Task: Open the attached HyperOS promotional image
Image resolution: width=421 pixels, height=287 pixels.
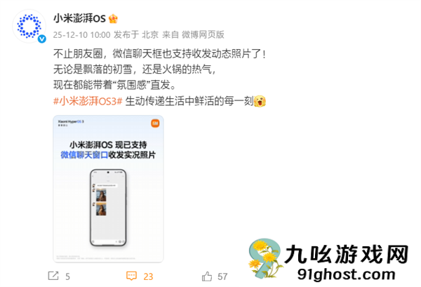Action: click(108, 189)
